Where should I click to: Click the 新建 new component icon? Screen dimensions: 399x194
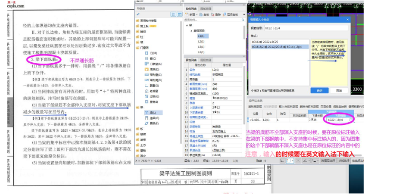coord(186,14)
